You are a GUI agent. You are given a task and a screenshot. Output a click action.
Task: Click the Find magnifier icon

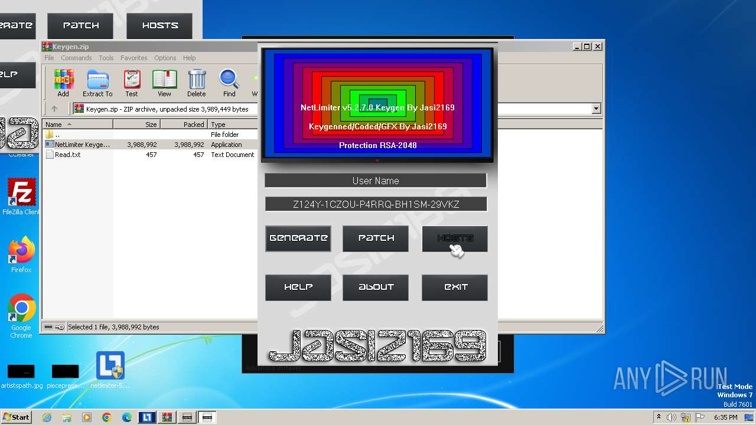coord(229,83)
